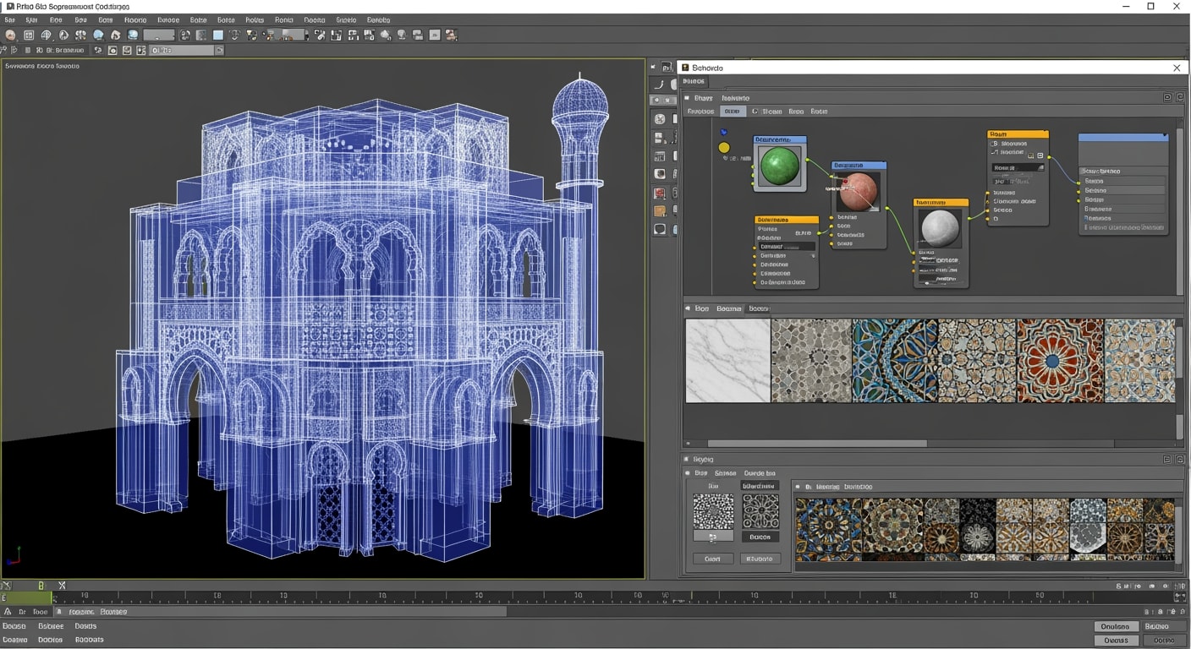Click the lightbulb icon near the toolbar's right end
The height and width of the screenshot is (649, 1191).
click(x=402, y=35)
